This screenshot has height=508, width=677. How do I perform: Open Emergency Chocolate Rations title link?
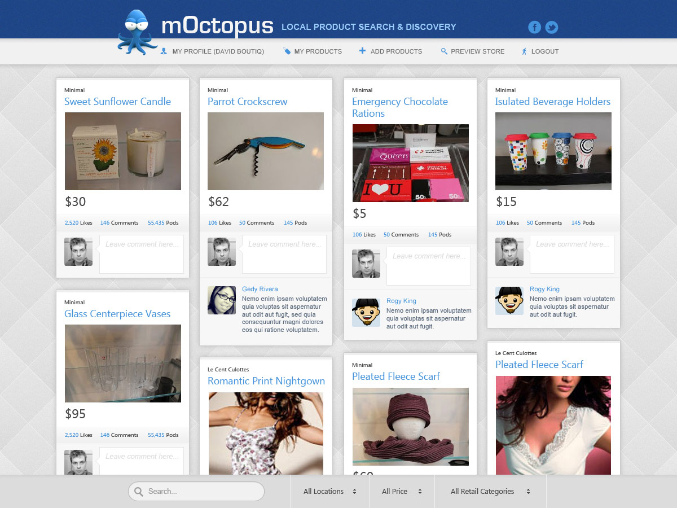pyautogui.click(x=400, y=107)
